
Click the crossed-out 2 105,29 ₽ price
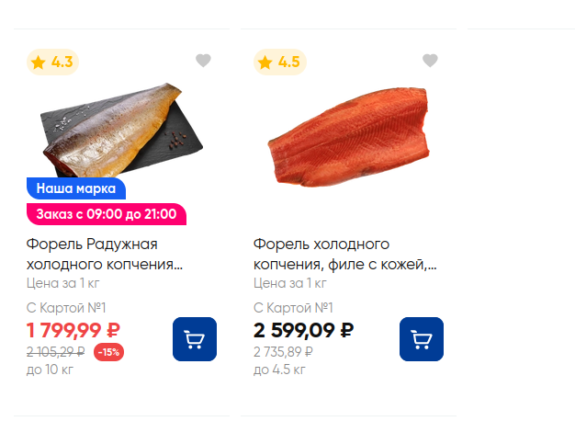click(x=56, y=352)
